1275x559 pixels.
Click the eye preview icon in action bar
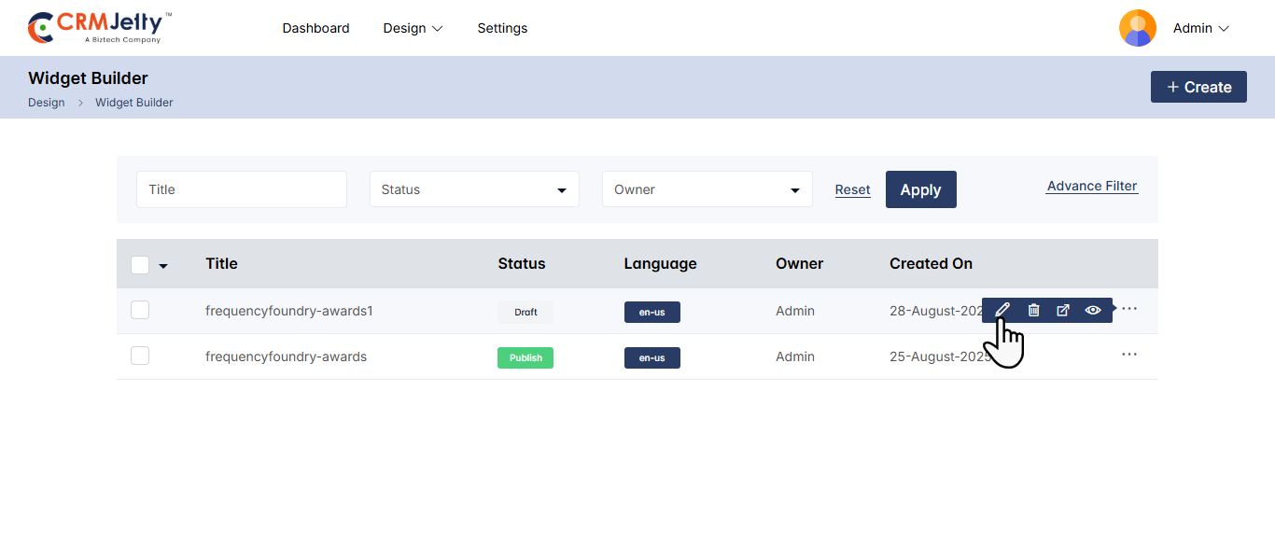coord(1093,310)
